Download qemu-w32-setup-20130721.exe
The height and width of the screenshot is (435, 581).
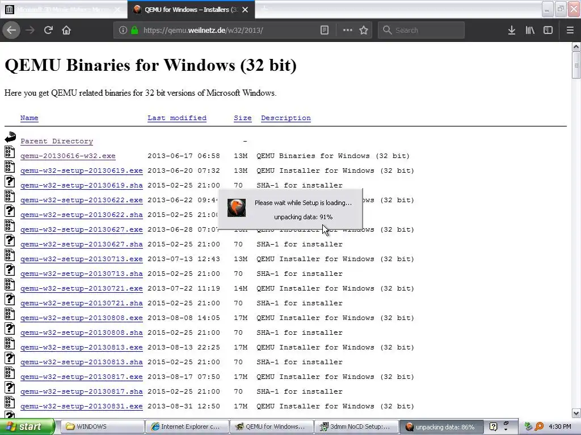82,288
